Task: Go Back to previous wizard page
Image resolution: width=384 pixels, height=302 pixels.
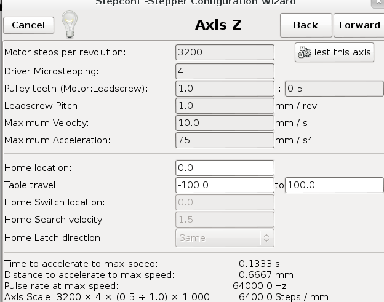Action: tap(305, 25)
